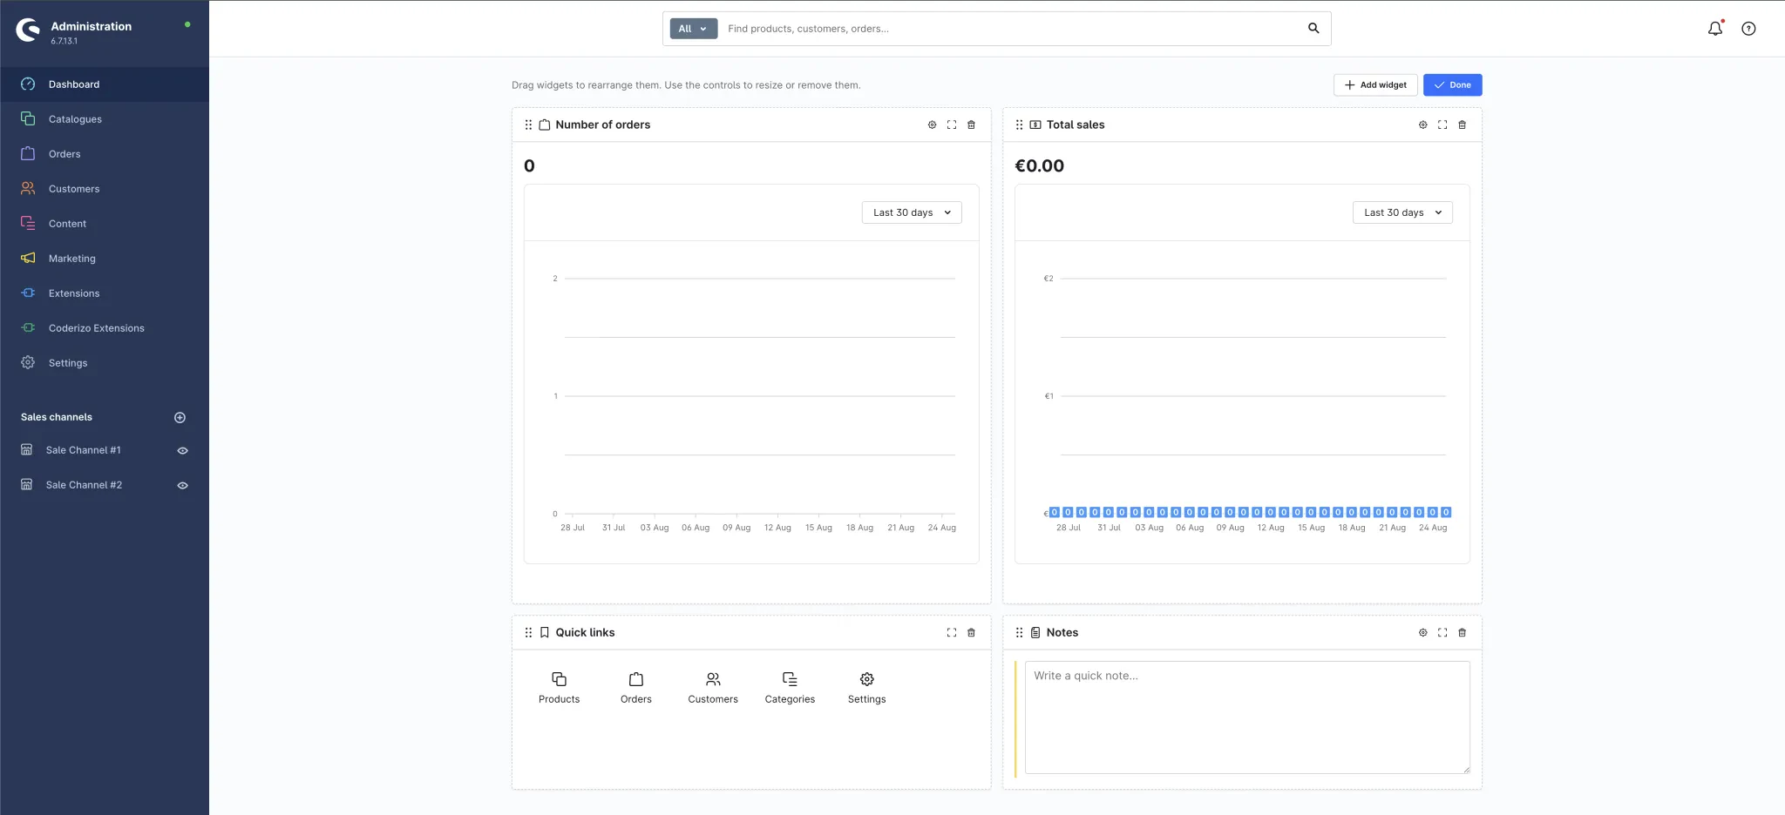The height and width of the screenshot is (815, 1785).
Task: Open Settings quick link
Action: point(866,687)
